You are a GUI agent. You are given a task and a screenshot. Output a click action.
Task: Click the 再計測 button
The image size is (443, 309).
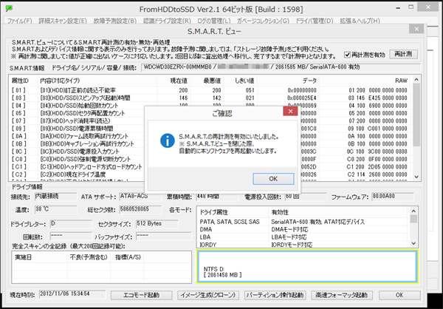(x=403, y=54)
